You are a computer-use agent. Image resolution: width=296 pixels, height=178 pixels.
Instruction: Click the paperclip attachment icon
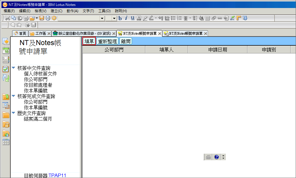(214, 18)
